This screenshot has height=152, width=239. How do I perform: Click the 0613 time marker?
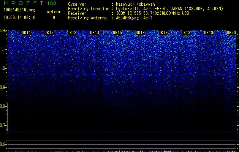click(x=72, y=33)
